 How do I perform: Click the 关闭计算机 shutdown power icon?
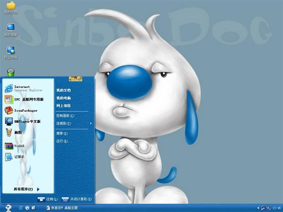[x=65, y=199]
